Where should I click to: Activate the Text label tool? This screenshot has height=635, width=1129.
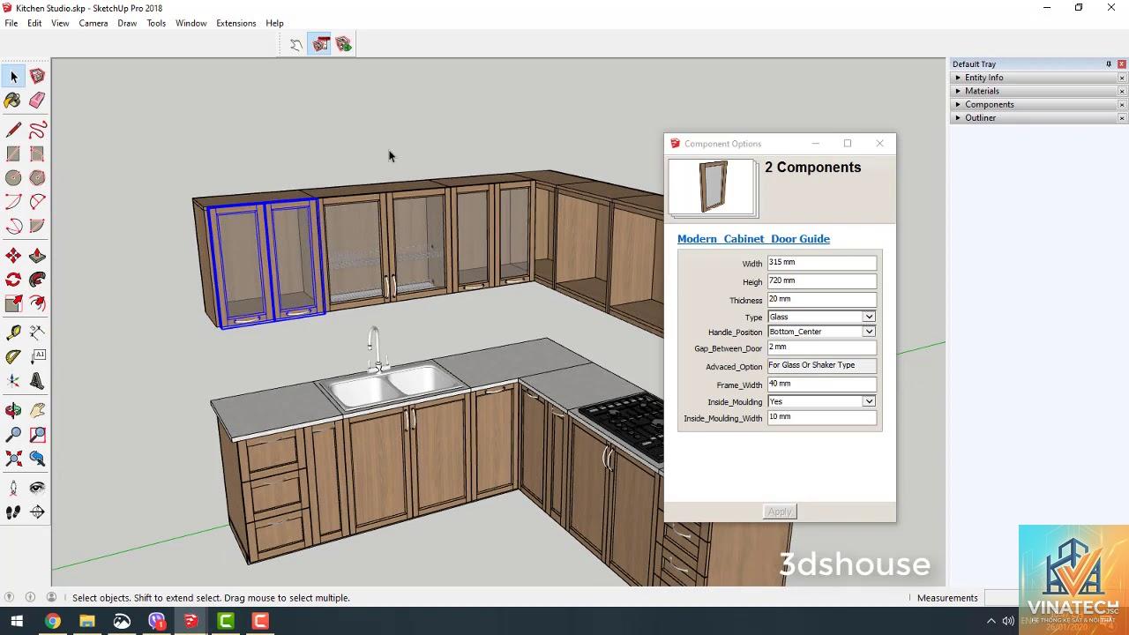pos(37,356)
